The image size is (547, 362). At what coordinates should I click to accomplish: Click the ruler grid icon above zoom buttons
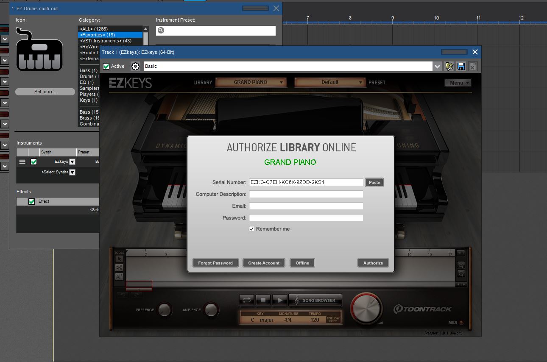click(x=460, y=253)
